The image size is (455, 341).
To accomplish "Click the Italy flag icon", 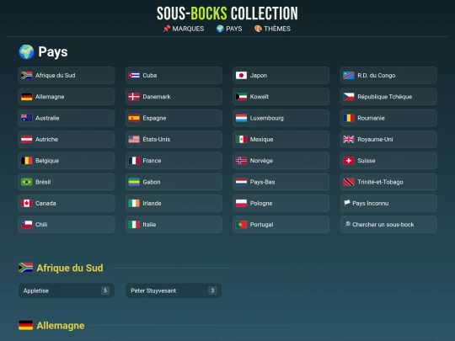I will click(134, 225).
